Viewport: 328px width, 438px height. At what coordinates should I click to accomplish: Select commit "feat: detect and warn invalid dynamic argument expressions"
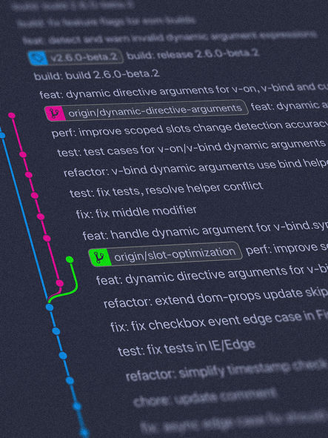tap(170, 38)
